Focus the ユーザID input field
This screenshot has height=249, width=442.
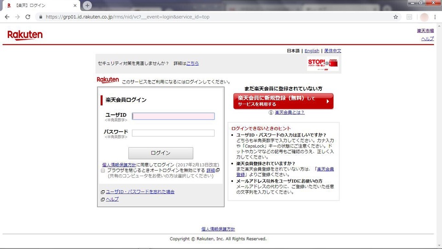click(173, 116)
